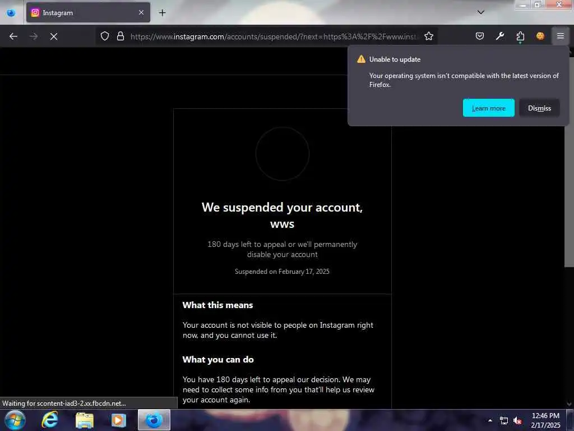574x431 pixels.
Task: Open a new tab
Action: pyautogui.click(x=162, y=13)
